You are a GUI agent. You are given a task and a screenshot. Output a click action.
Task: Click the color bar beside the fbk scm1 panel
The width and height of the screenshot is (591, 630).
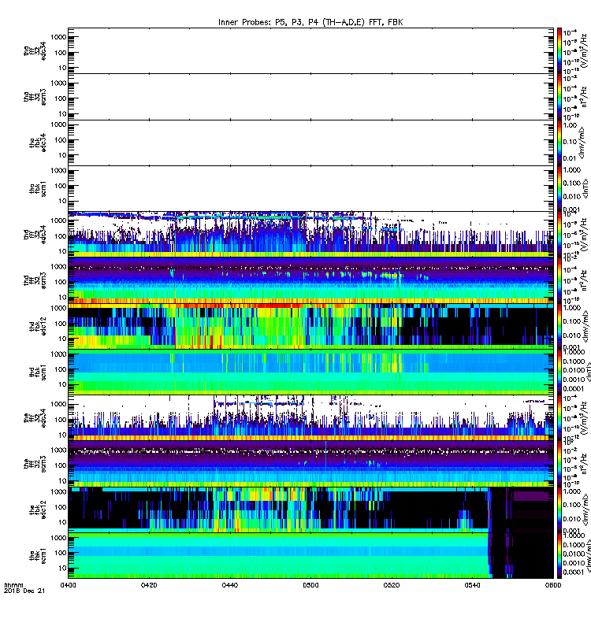[559, 556]
